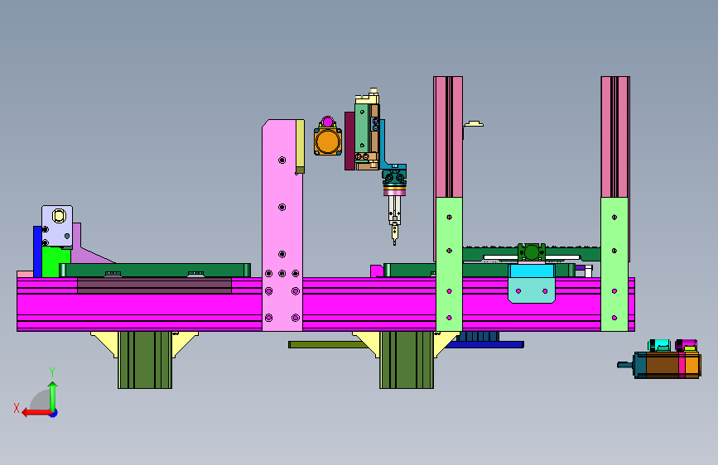Select the maroon plate behind the Z-axis slide
The width and height of the screenshot is (718, 465).
349,141
